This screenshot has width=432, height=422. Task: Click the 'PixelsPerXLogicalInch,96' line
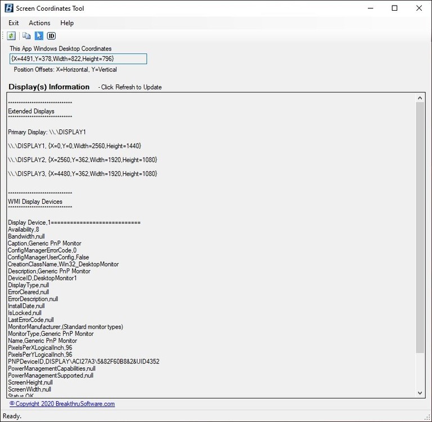[x=40, y=348]
